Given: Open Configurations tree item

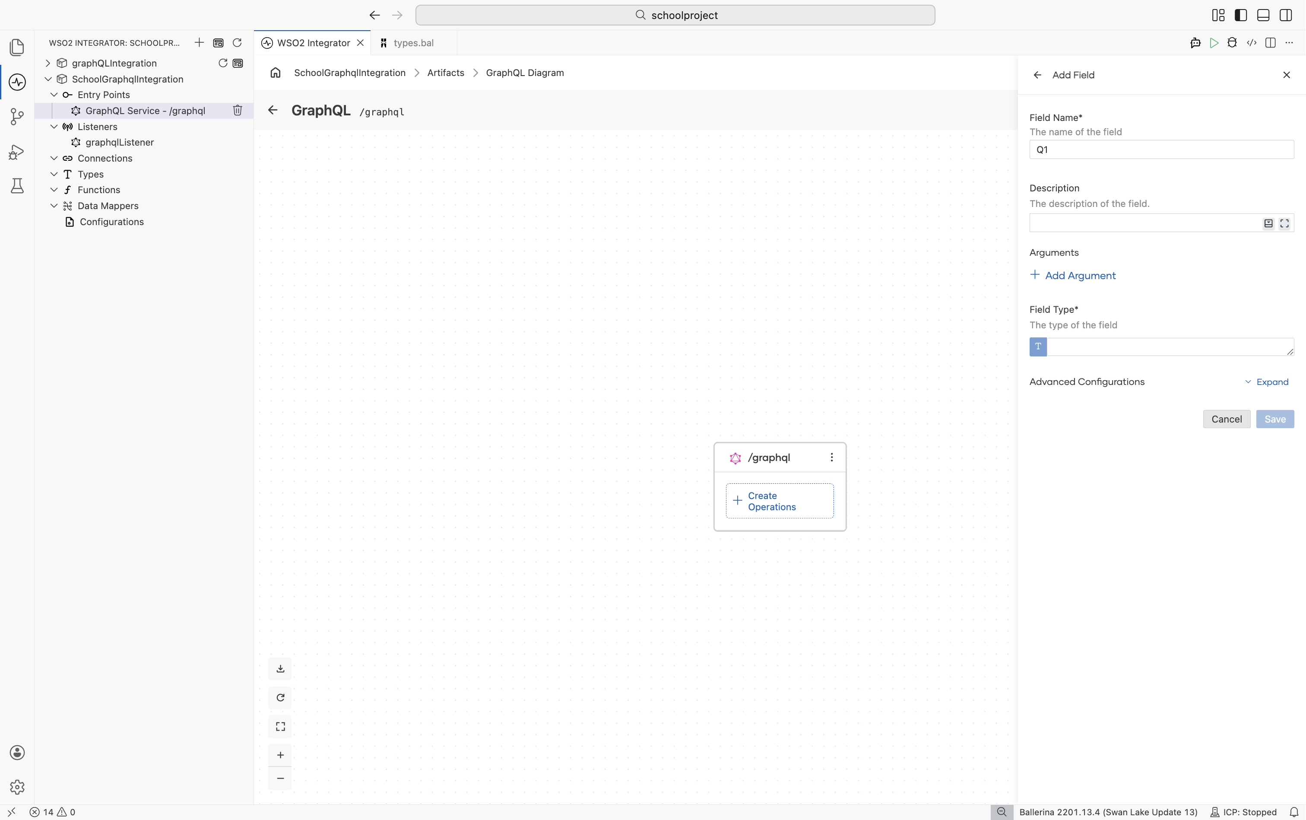Looking at the screenshot, I should [112, 222].
